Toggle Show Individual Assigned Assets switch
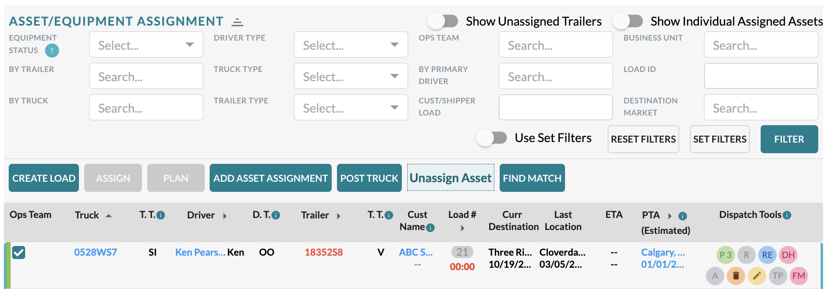The image size is (826, 289). 628,21
